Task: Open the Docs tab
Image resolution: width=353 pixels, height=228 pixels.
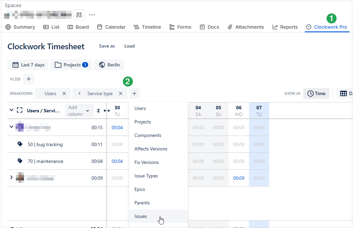Action: point(209,27)
